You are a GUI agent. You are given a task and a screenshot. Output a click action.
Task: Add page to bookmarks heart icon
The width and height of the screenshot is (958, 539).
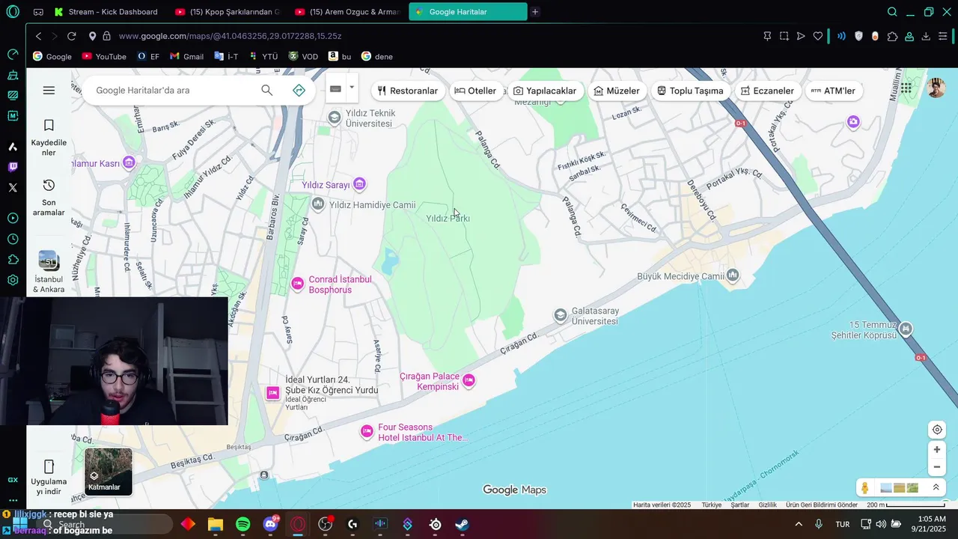[x=818, y=36]
